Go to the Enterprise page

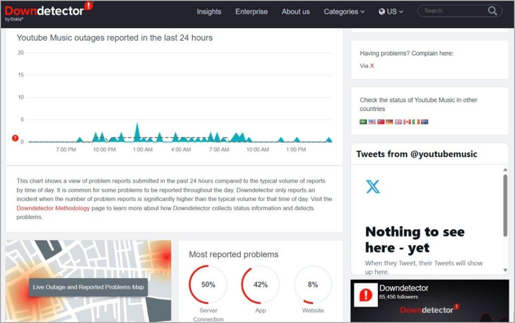point(251,12)
